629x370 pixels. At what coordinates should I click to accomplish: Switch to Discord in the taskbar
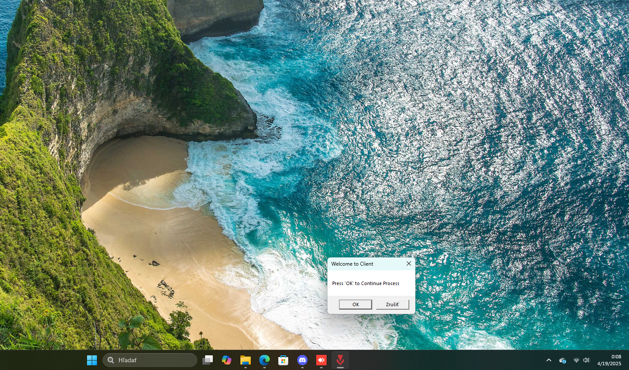coord(302,360)
